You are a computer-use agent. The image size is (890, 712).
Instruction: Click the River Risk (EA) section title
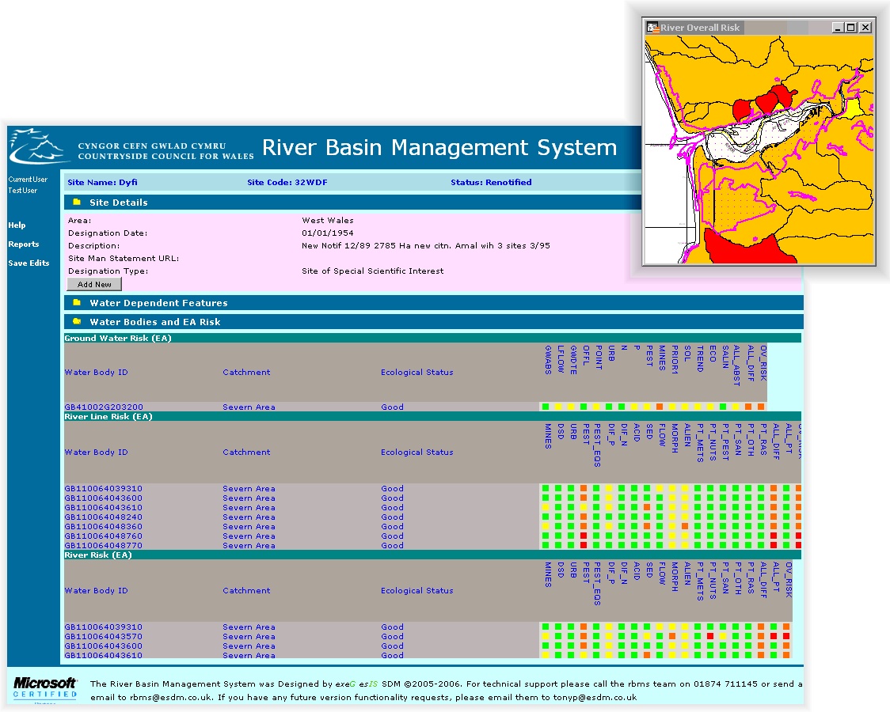click(98, 555)
